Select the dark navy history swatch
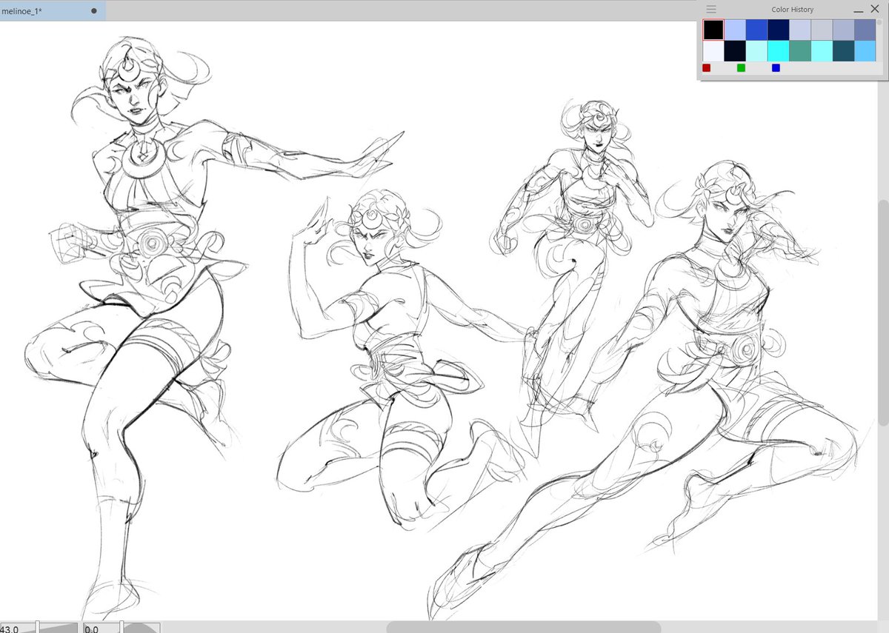 pos(779,30)
